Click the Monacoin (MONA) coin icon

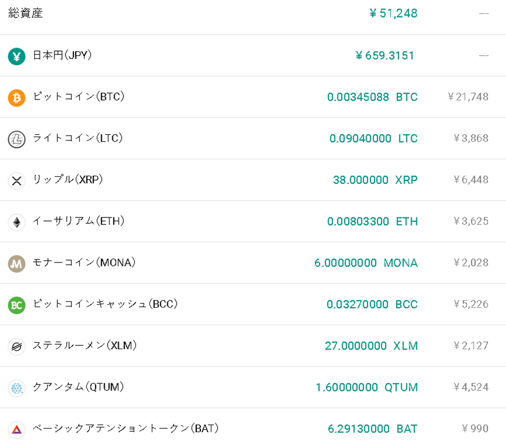tap(17, 264)
